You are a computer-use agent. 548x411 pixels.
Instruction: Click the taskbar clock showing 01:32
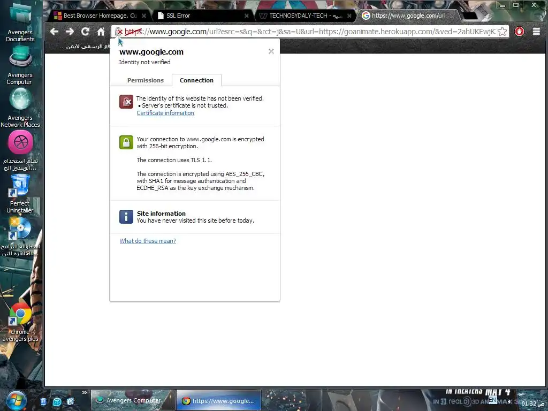(x=532, y=404)
